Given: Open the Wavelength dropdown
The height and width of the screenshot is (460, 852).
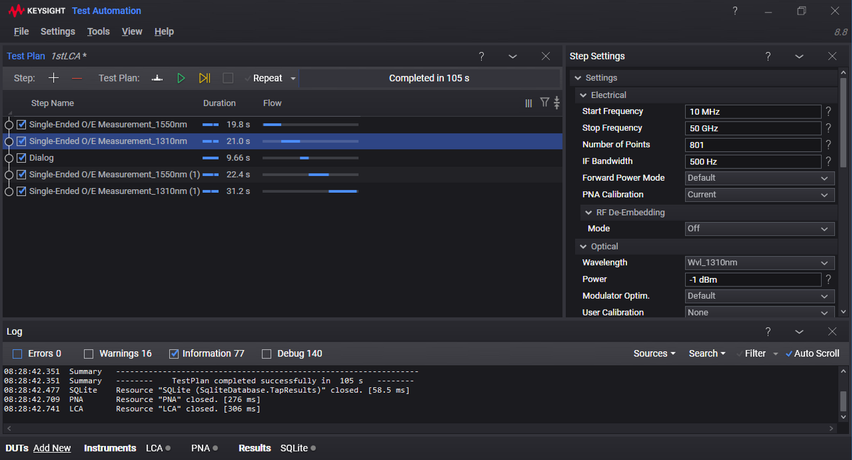Looking at the screenshot, I should pyautogui.click(x=759, y=263).
